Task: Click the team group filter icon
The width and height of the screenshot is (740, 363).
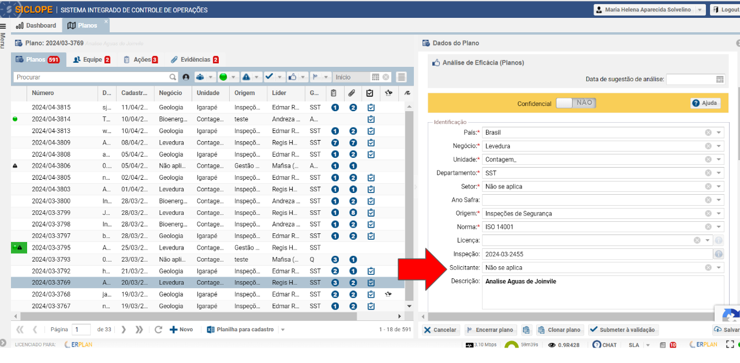Action: [x=200, y=77]
